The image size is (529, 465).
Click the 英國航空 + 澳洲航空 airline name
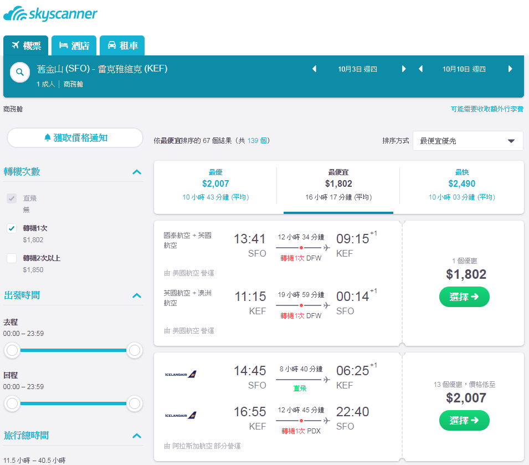point(188,298)
